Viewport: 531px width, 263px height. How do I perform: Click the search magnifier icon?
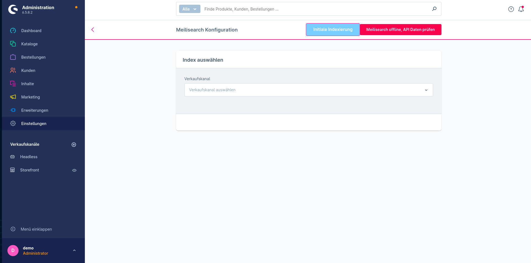click(x=434, y=9)
